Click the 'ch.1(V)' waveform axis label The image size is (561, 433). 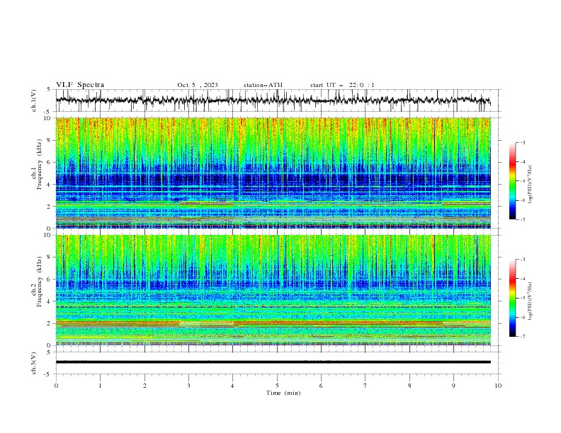click(x=34, y=100)
